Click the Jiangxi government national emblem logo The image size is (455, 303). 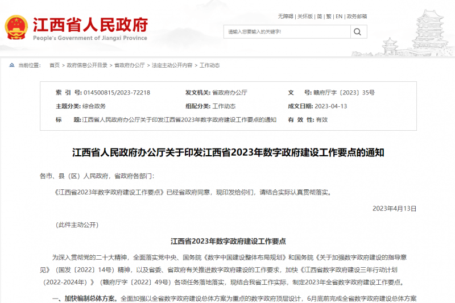coord(16,27)
